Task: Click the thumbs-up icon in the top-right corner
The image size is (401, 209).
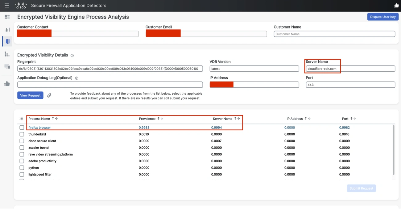Action: point(396,5)
